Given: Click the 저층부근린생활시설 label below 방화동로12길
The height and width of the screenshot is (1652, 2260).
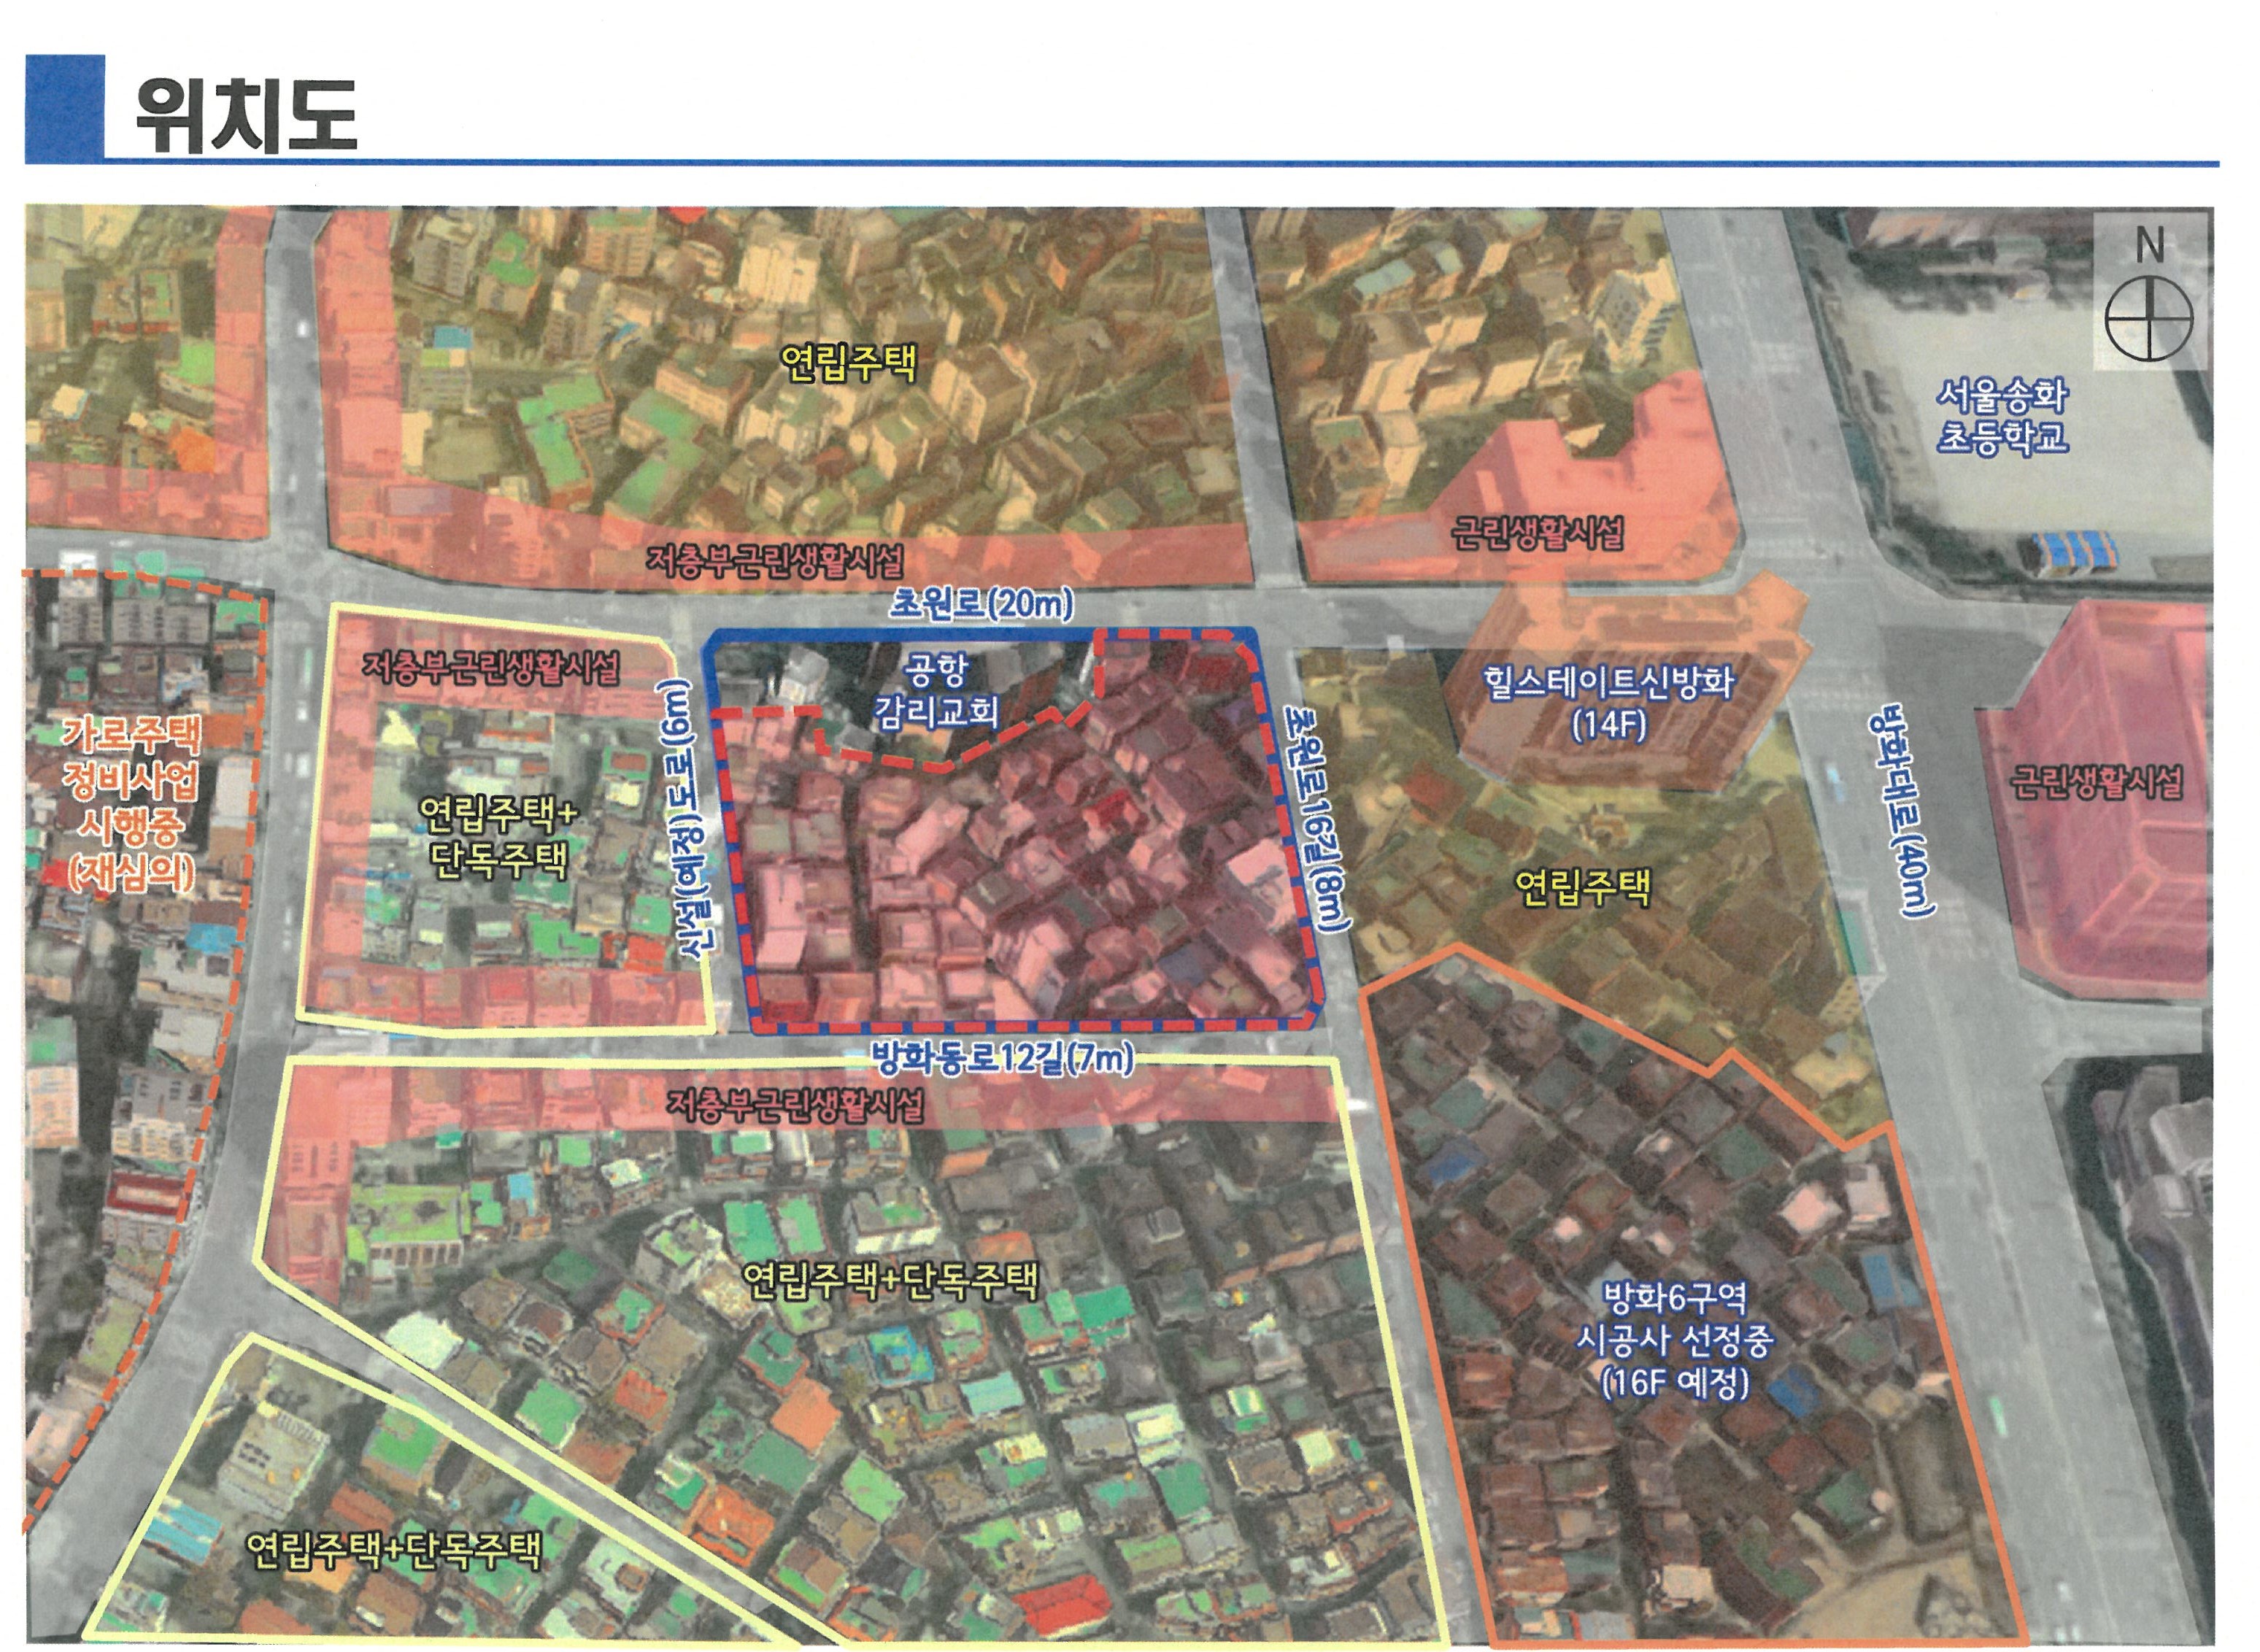Looking at the screenshot, I should (x=795, y=1107).
